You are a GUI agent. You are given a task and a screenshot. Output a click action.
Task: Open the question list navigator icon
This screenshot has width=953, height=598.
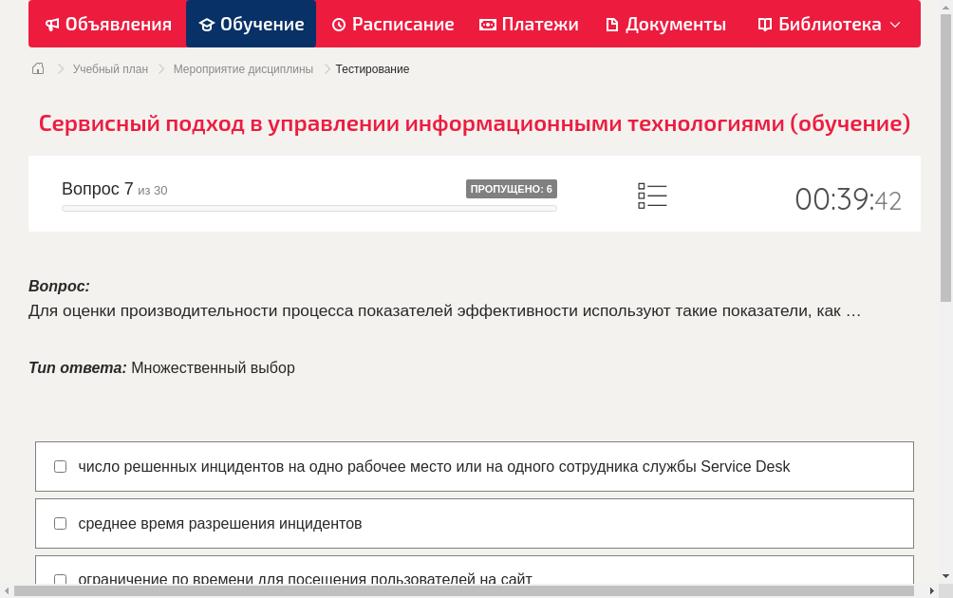click(x=652, y=196)
